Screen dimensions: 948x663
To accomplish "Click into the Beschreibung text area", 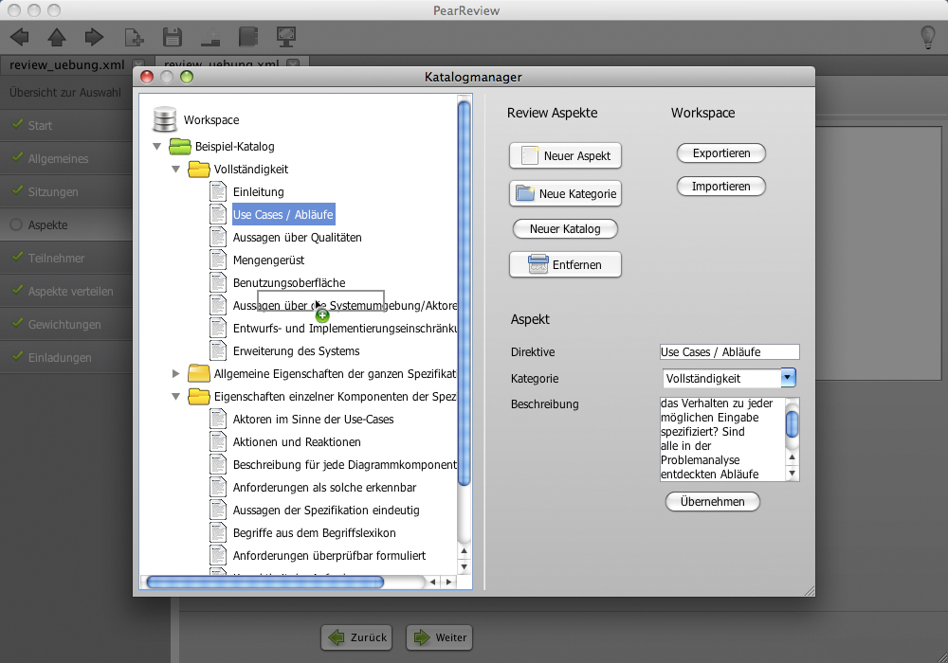I will tap(722, 439).
